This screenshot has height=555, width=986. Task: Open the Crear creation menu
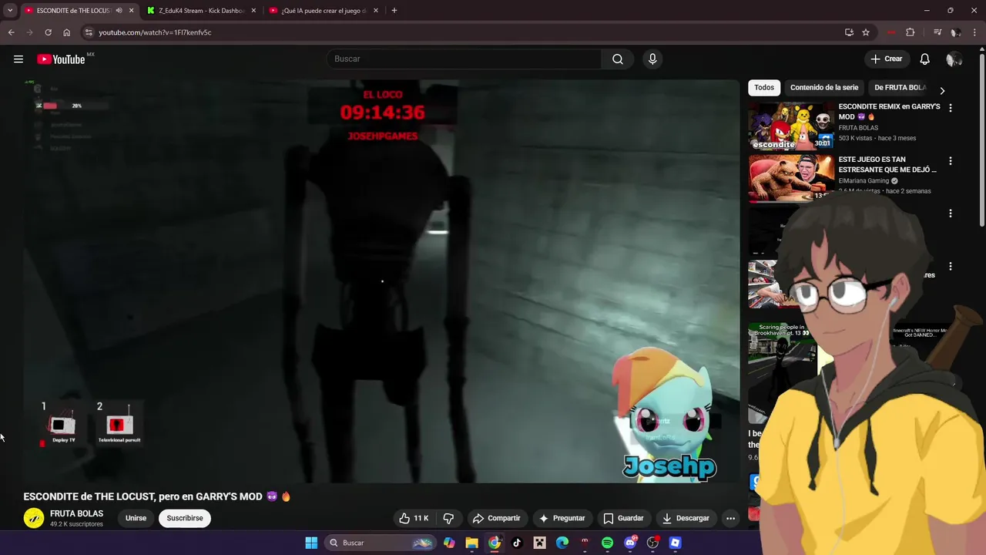(x=887, y=59)
